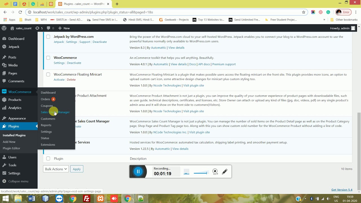Open Word from the taskbar

(x=32, y=199)
